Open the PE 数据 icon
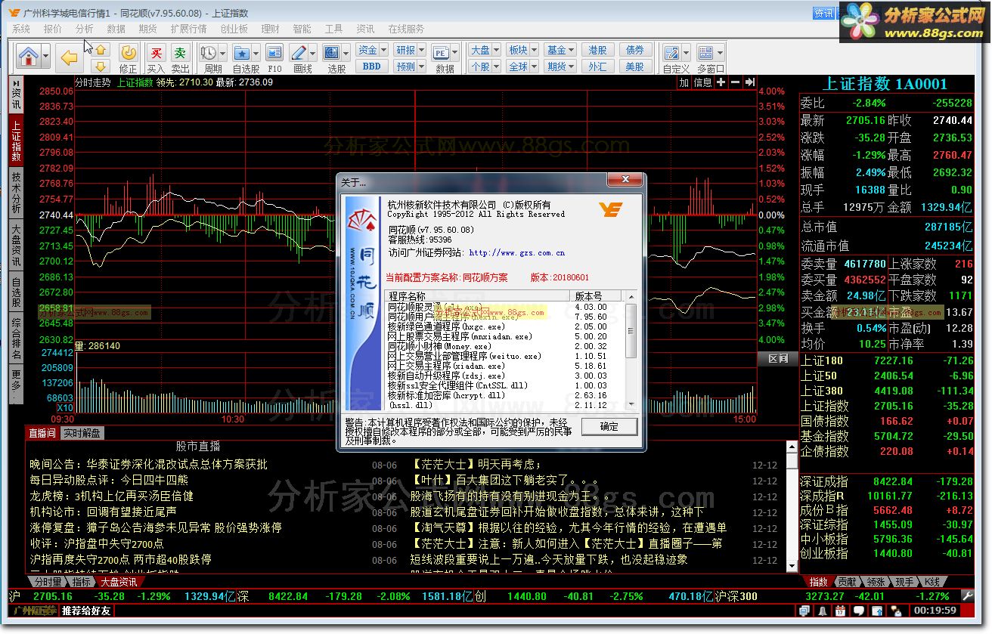This screenshot has width=992, height=634. (440, 52)
